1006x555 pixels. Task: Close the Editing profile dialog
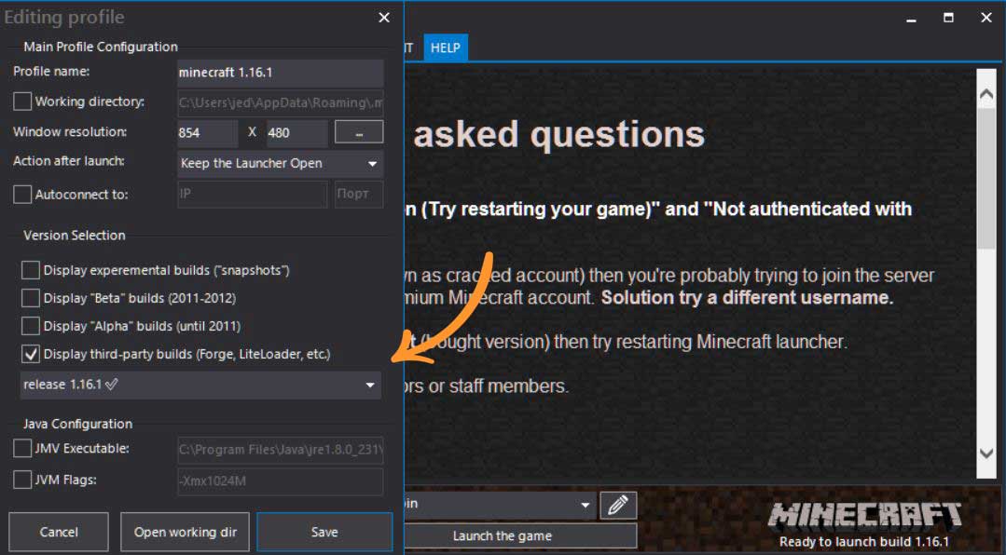[384, 18]
